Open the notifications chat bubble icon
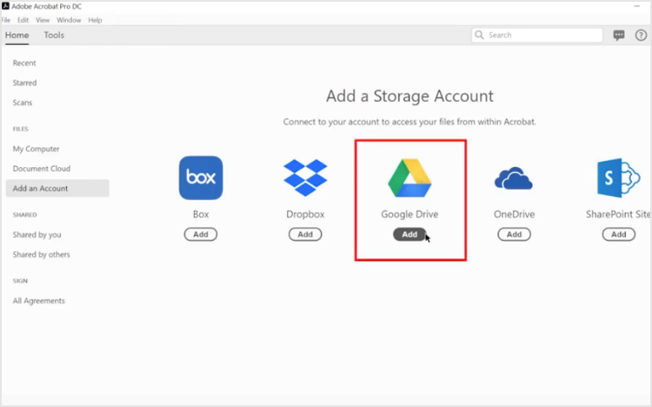Image resolution: width=652 pixels, height=407 pixels. coord(619,36)
